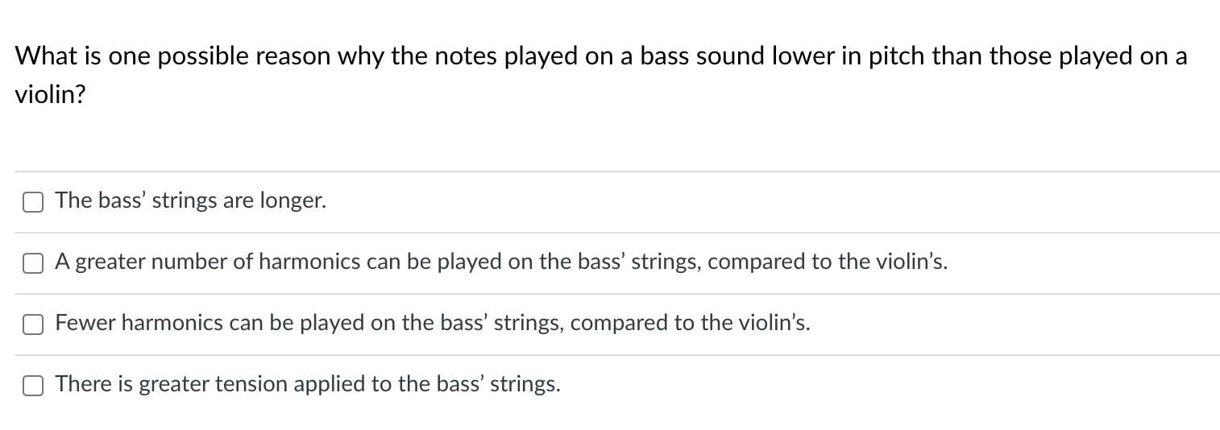The image size is (1220, 430).
Task: Click the "There is greater tension applied" answer label
Action: coord(308,385)
